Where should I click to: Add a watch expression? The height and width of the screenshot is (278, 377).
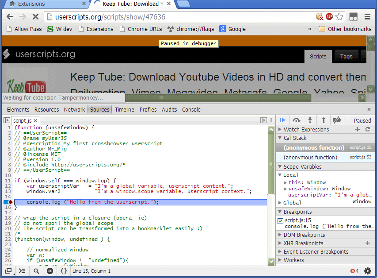(358, 129)
